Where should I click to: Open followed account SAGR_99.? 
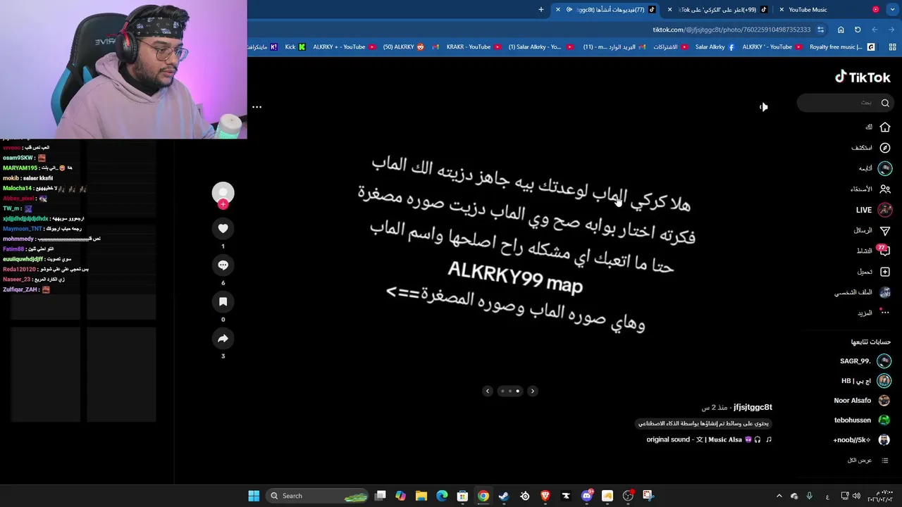(x=865, y=361)
